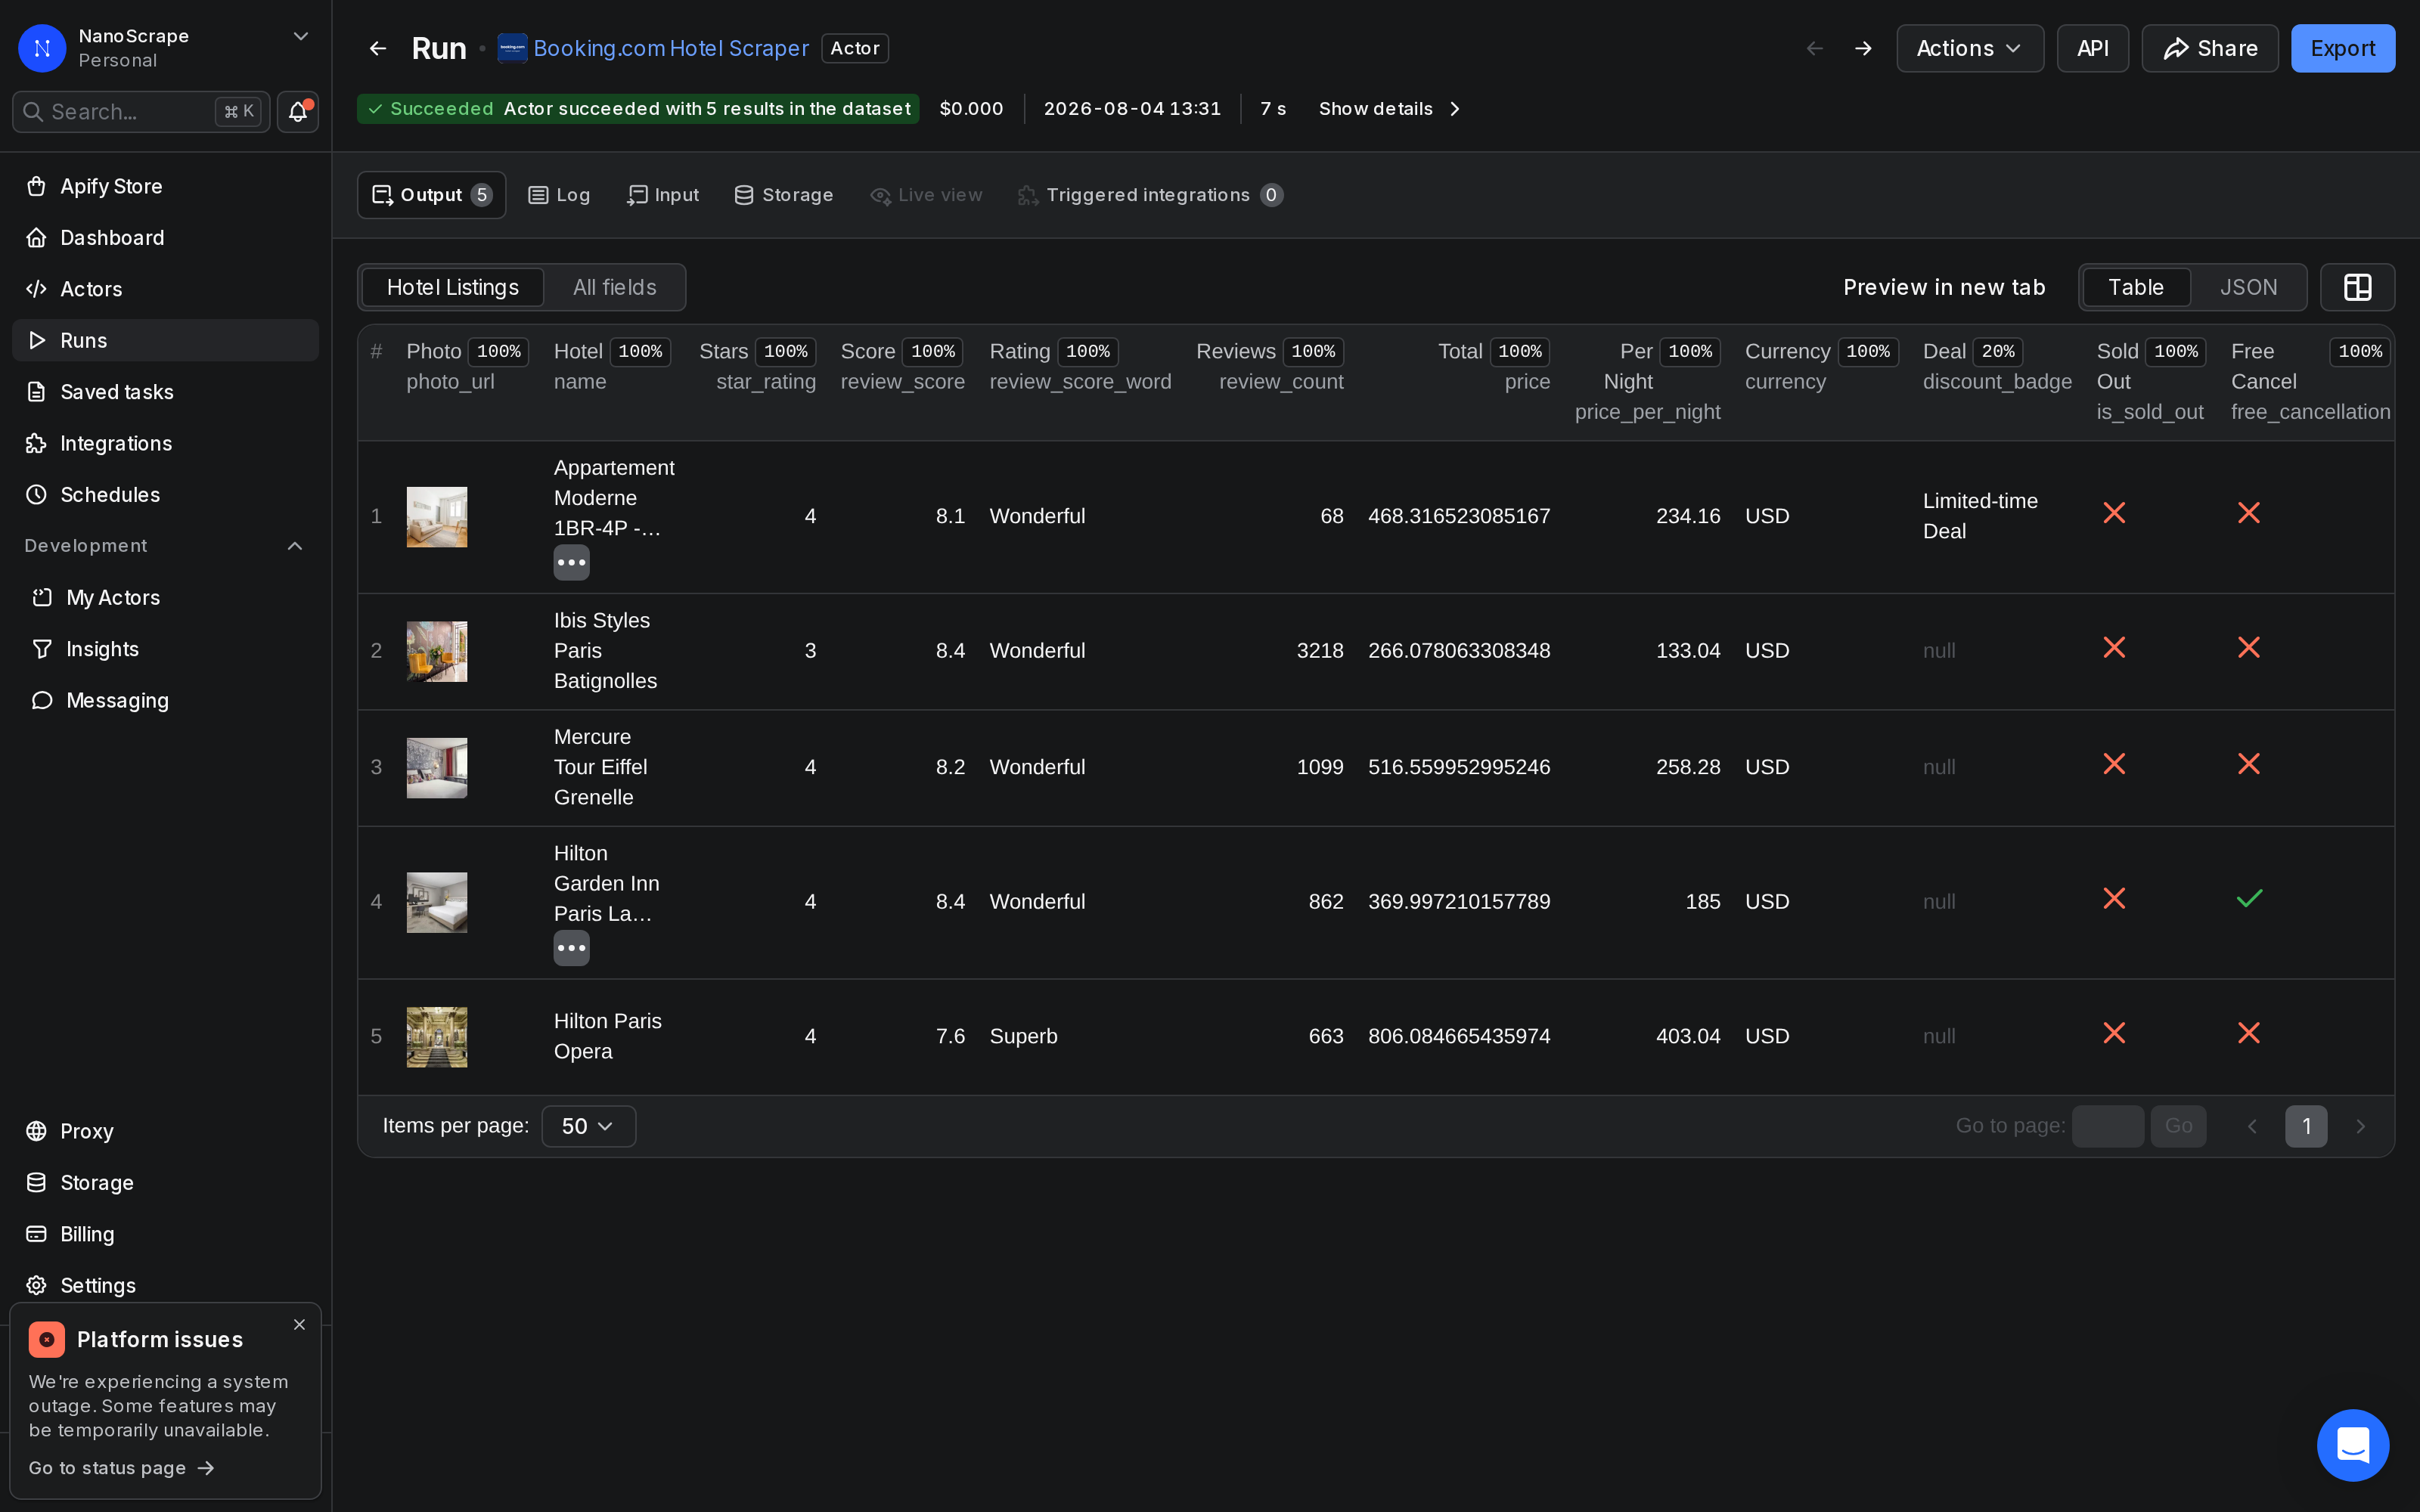This screenshot has width=2420, height=1512.
Task: Click the Booking.com actor logo icon
Action: tap(512, 48)
